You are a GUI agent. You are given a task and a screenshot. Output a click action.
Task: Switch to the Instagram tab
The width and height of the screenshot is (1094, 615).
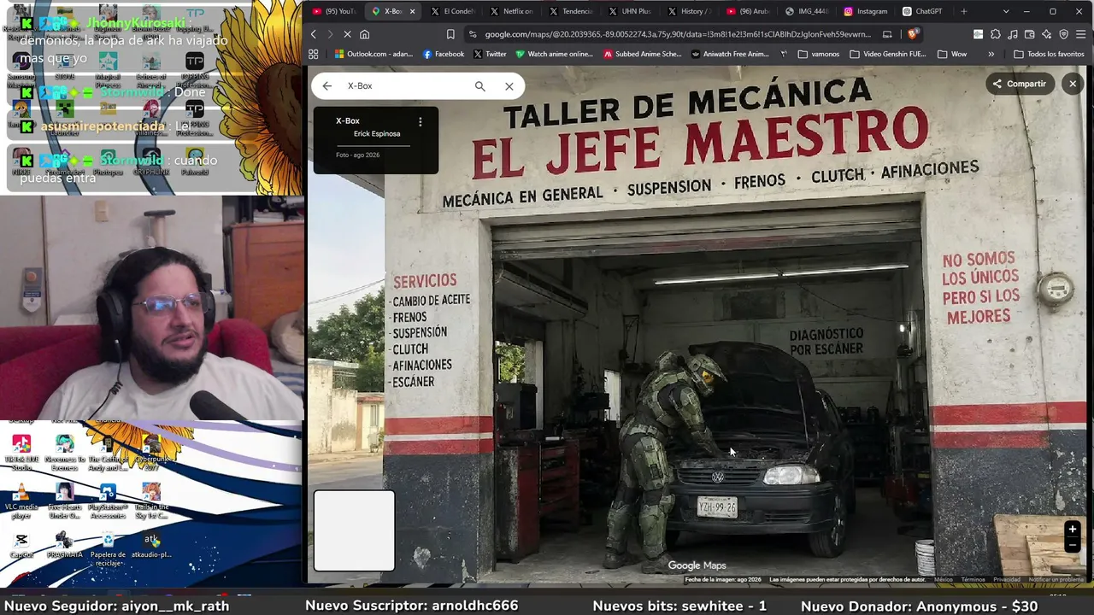866,11
